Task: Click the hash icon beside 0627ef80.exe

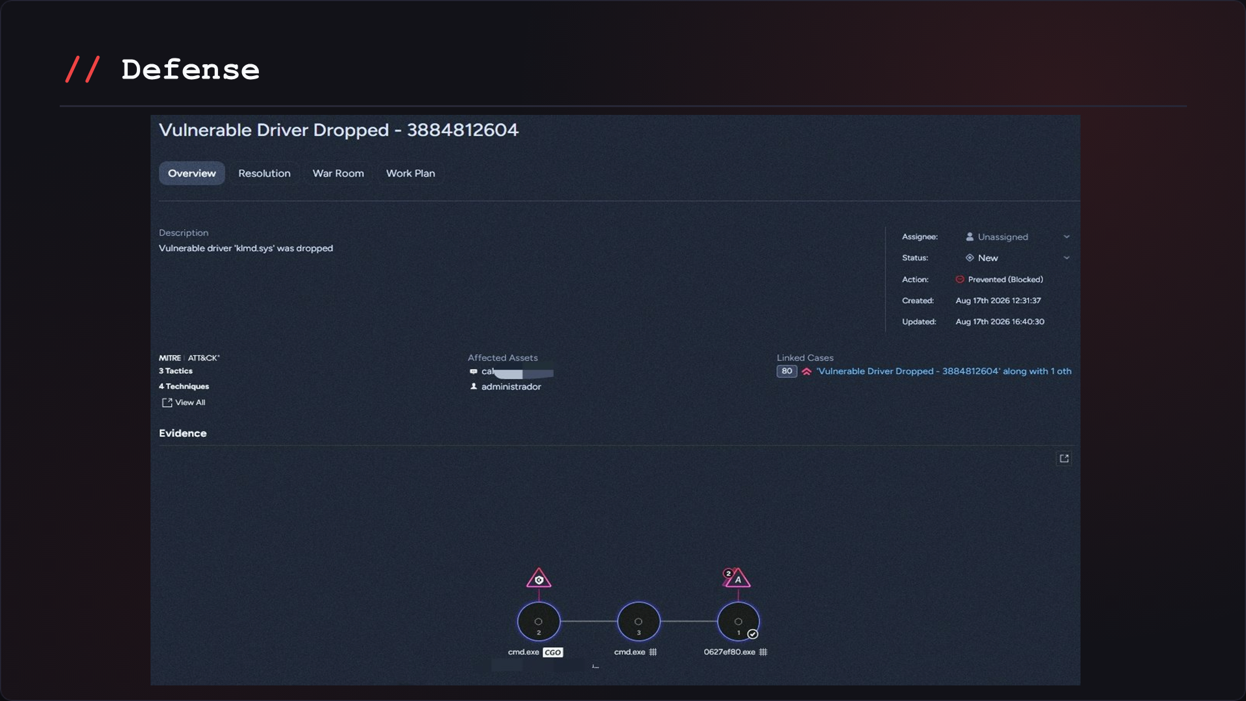Action: pyautogui.click(x=763, y=652)
